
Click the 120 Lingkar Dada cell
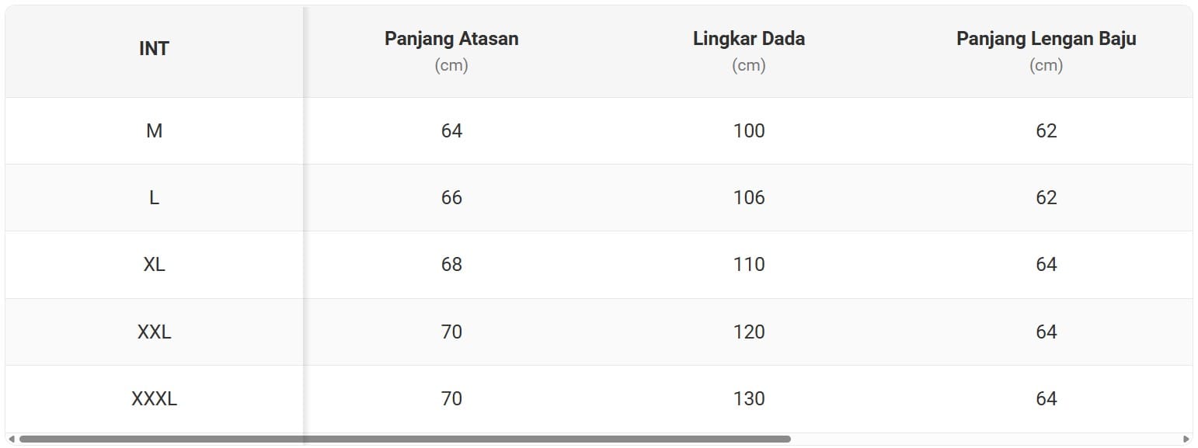pyautogui.click(x=749, y=332)
